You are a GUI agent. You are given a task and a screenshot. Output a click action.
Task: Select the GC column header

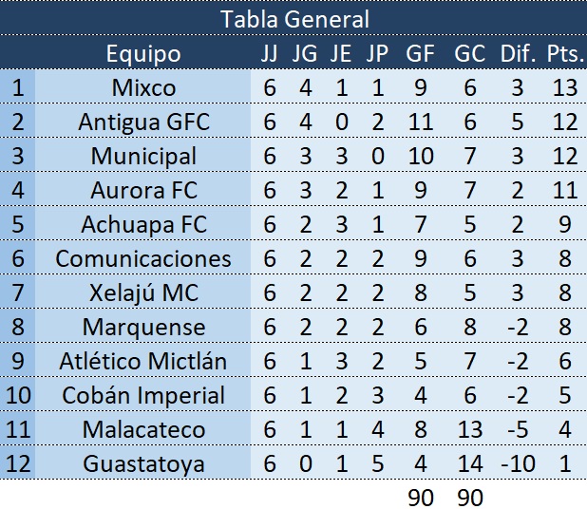[470, 53]
